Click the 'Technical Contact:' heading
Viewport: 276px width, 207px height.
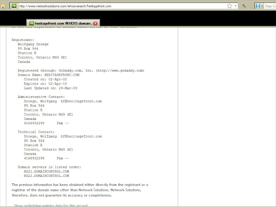[x=36, y=132]
